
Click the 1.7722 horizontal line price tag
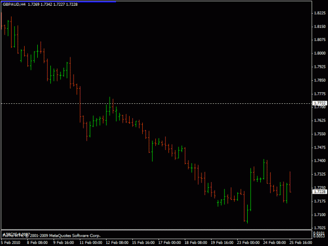[320, 103]
